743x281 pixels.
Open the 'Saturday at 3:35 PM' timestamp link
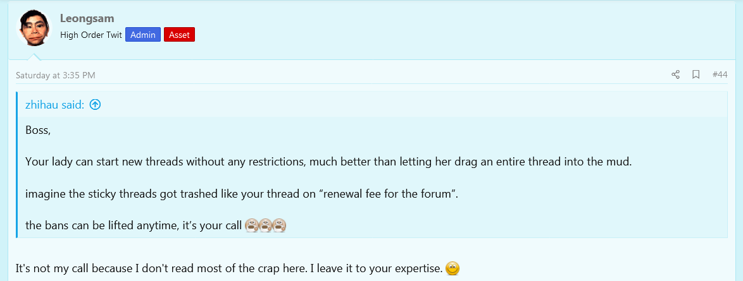(x=56, y=75)
